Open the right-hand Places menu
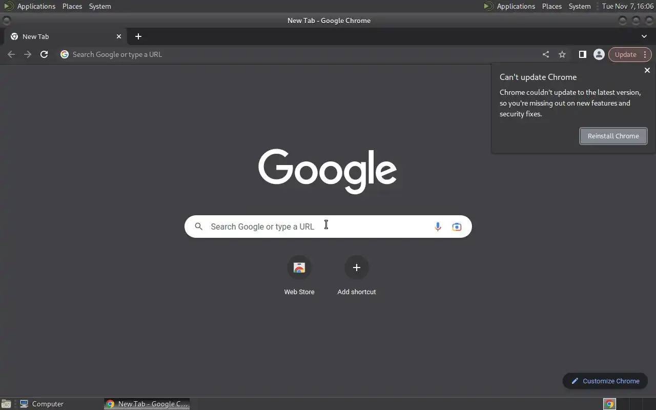 click(x=552, y=6)
